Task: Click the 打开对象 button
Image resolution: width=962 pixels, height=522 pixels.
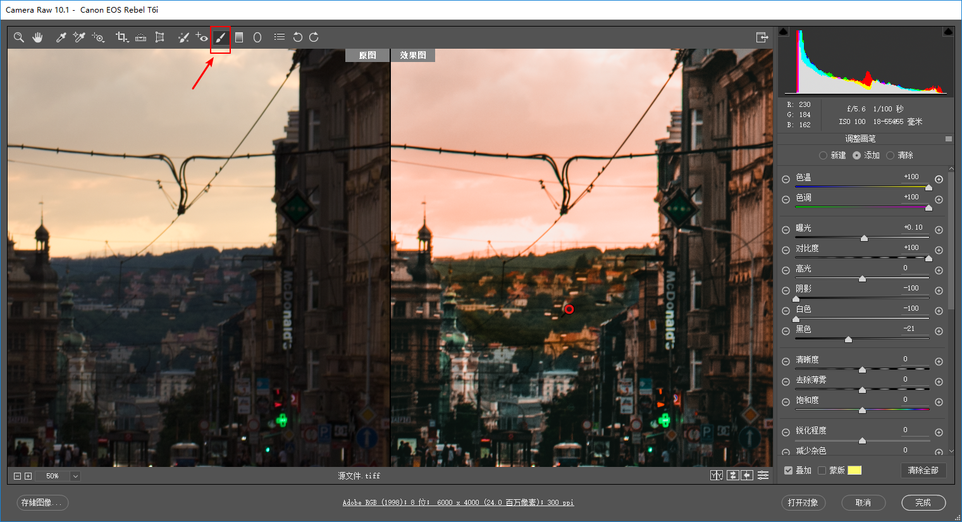Action: [x=803, y=502]
